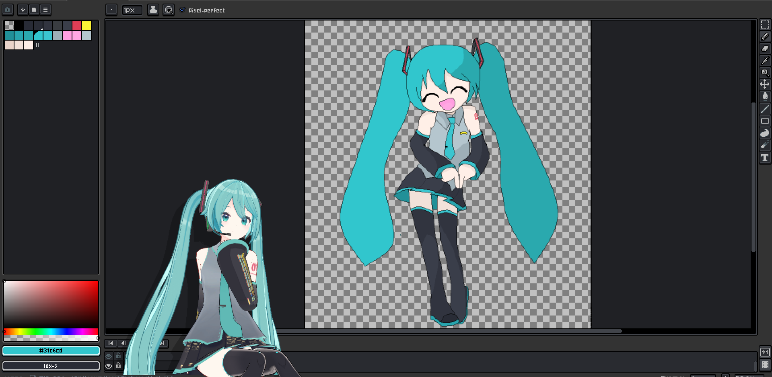Go to the first frame
Image resolution: width=772 pixels, height=377 pixels.
click(111, 343)
